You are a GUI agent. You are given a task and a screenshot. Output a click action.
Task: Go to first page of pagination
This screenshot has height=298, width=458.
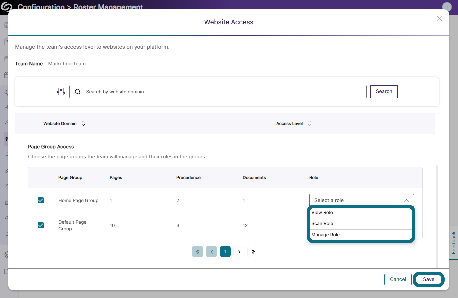coord(197,252)
